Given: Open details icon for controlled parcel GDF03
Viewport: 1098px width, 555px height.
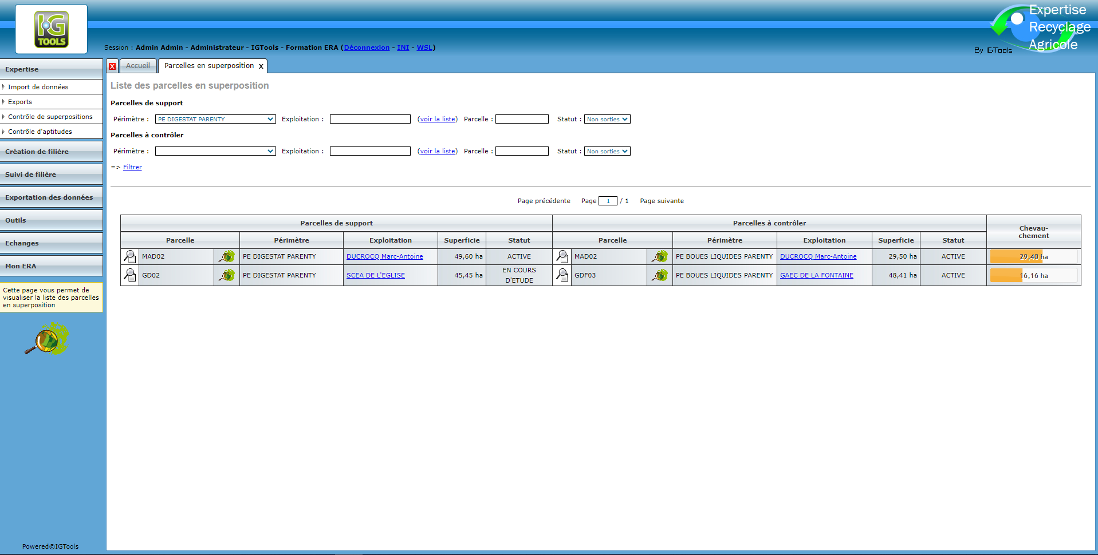Looking at the screenshot, I should 562,275.
